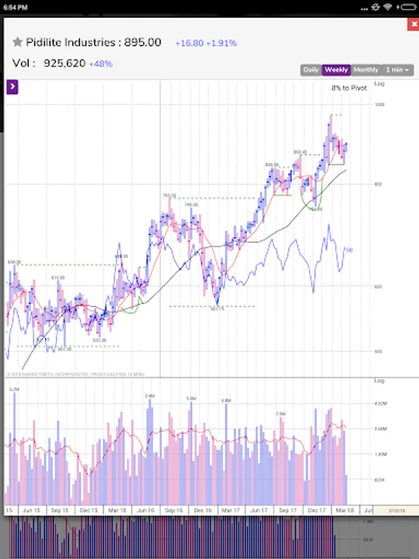Screen dimensions: 419x559
Task: Click the Mar 18 date axis label
Action: point(345,511)
